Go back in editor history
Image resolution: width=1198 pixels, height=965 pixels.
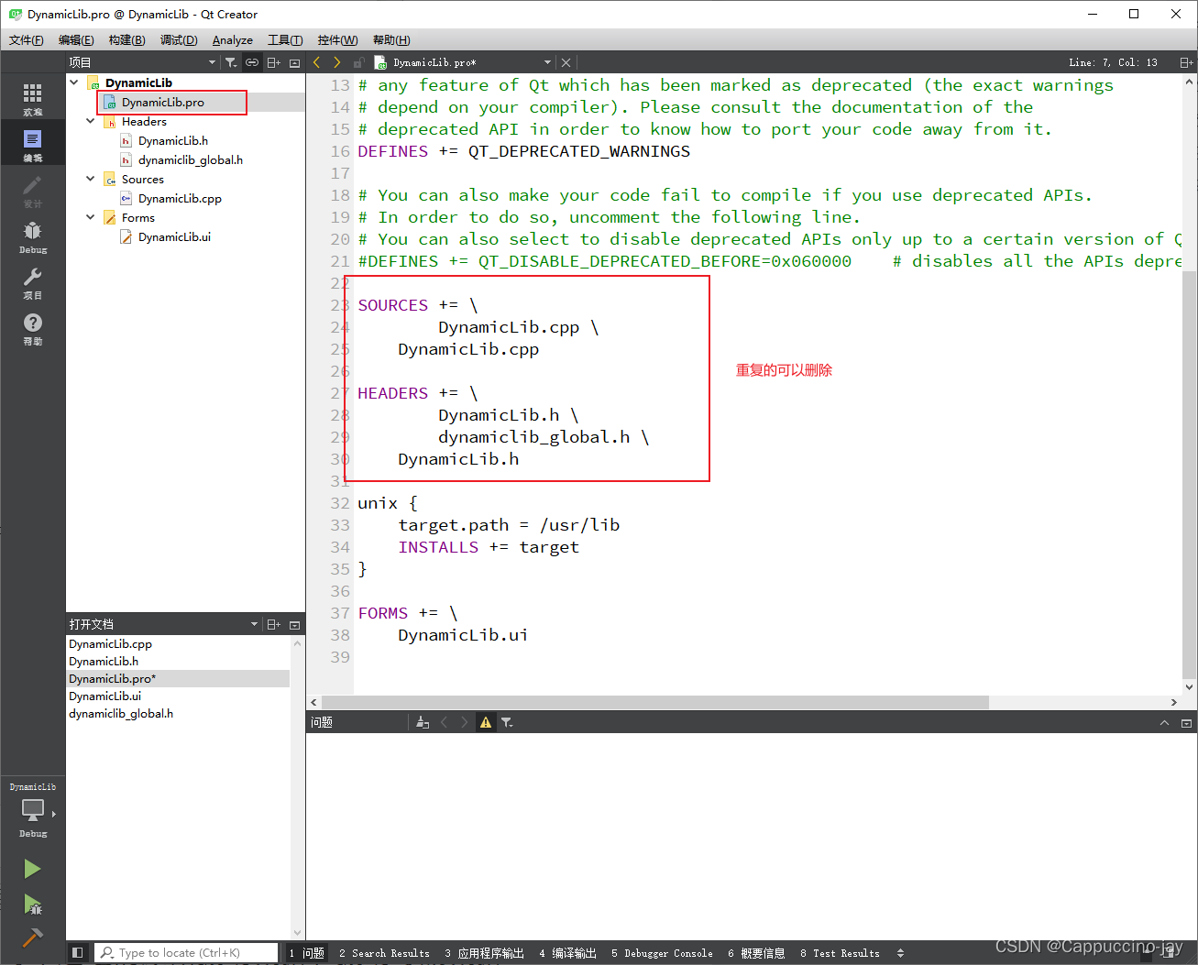317,62
